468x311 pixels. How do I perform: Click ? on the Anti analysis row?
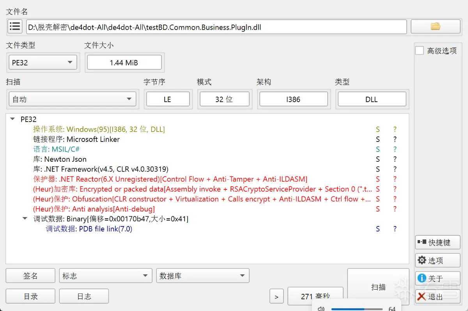coord(395,209)
